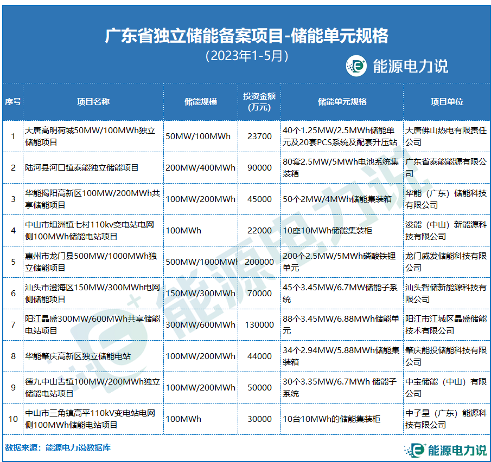The image size is (491, 462).
Task: Select the 投资金额 (万元) column header
Action: pyautogui.click(x=259, y=102)
